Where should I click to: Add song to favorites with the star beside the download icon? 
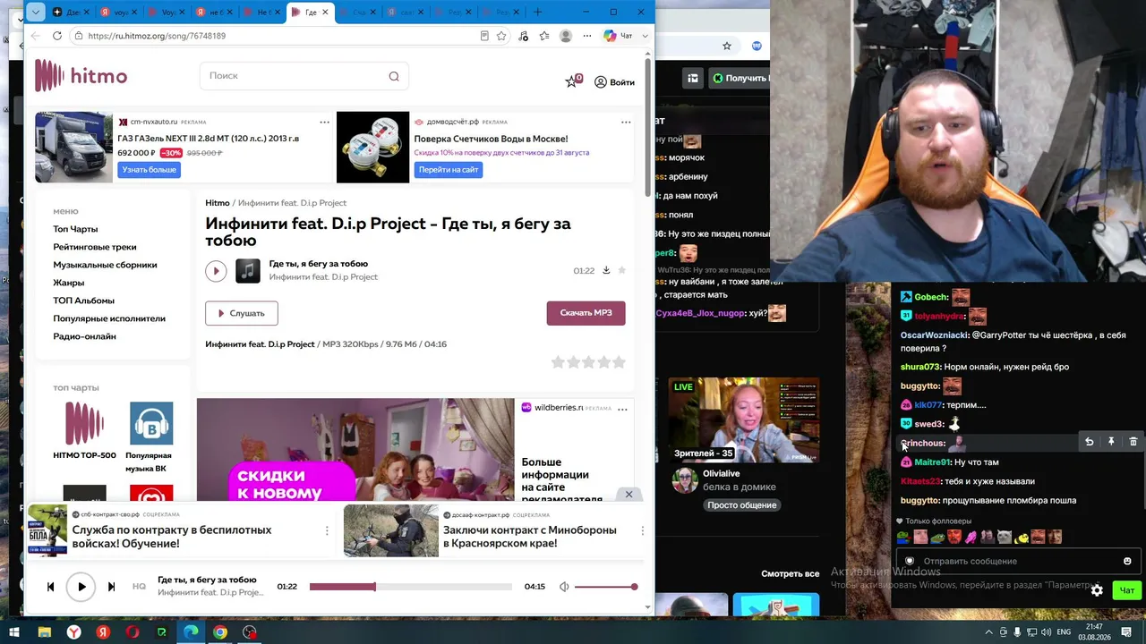(x=622, y=270)
